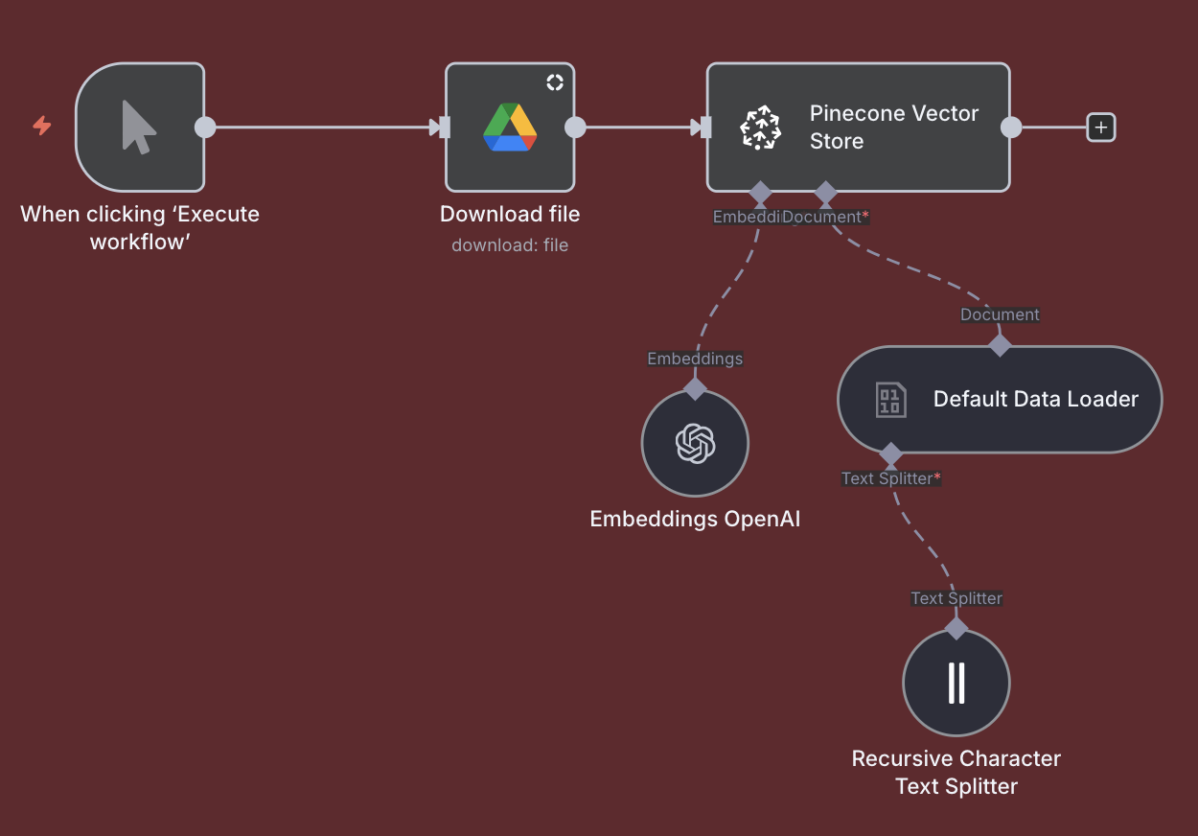Screen dimensions: 1198x836
Task: Click the manual trigger cursor icon
Action: pyautogui.click(x=139, y=128)
